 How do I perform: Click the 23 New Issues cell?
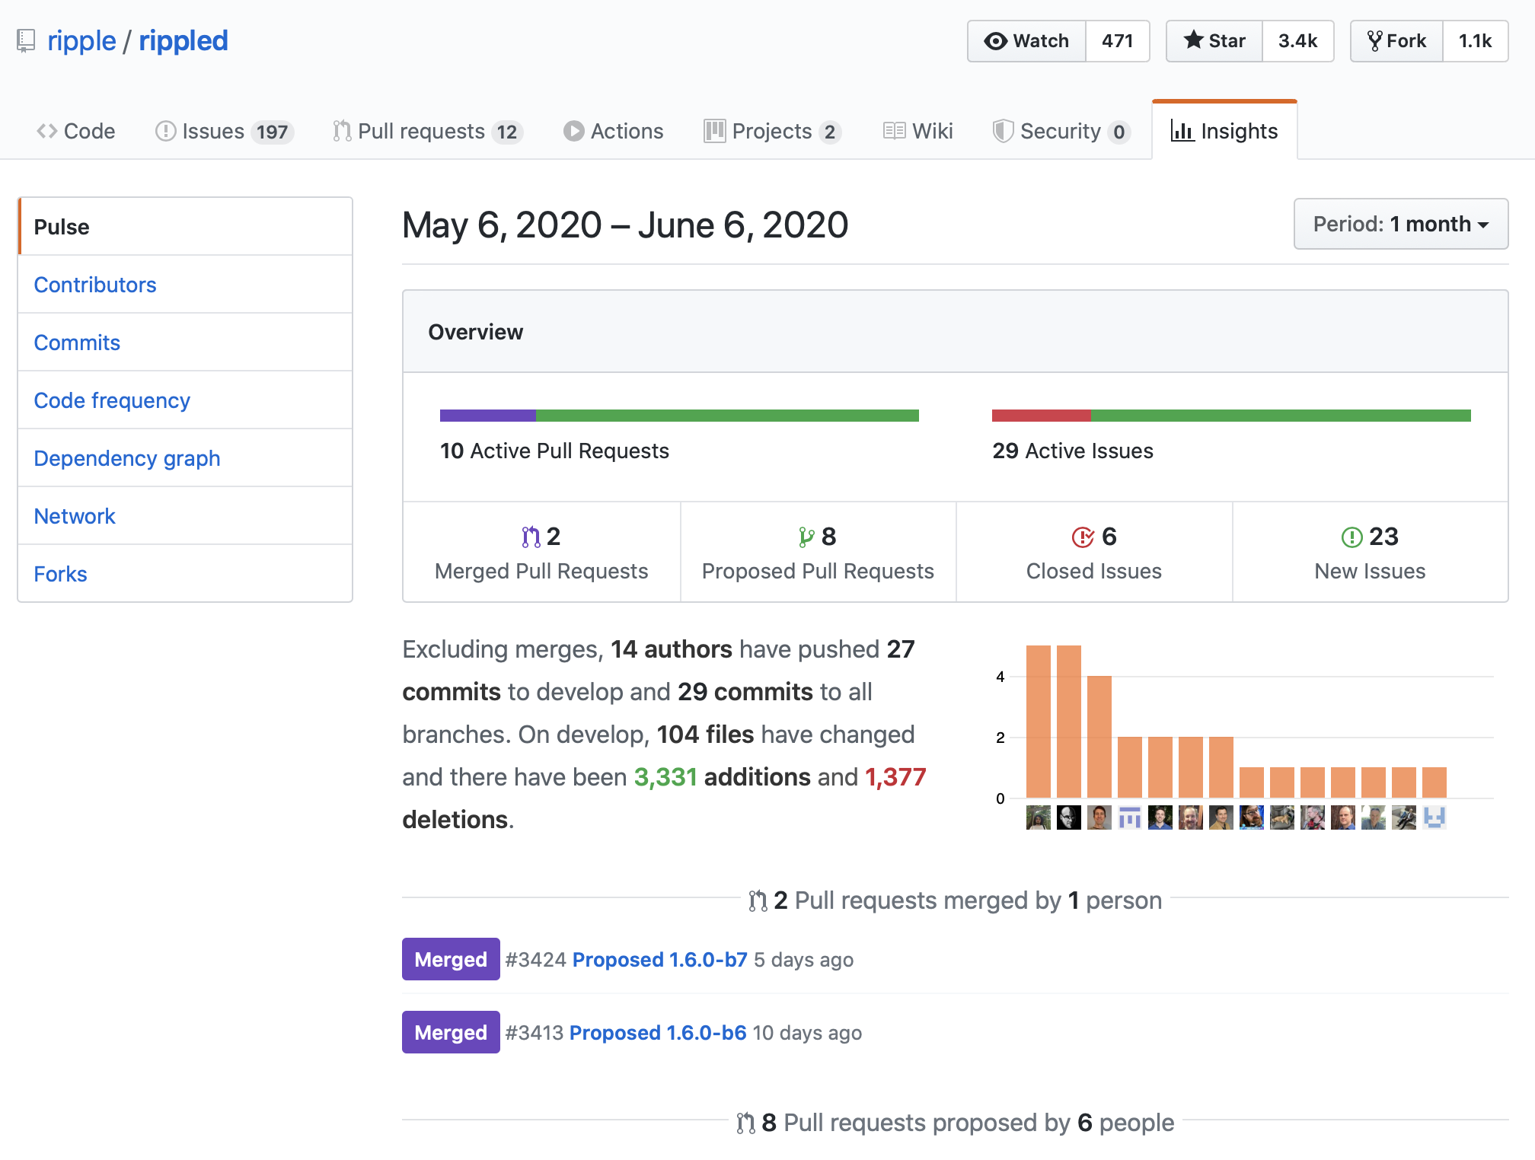1371,552
